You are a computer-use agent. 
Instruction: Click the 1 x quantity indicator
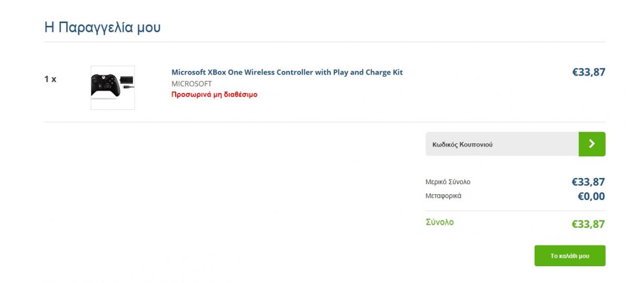(50, 79)
